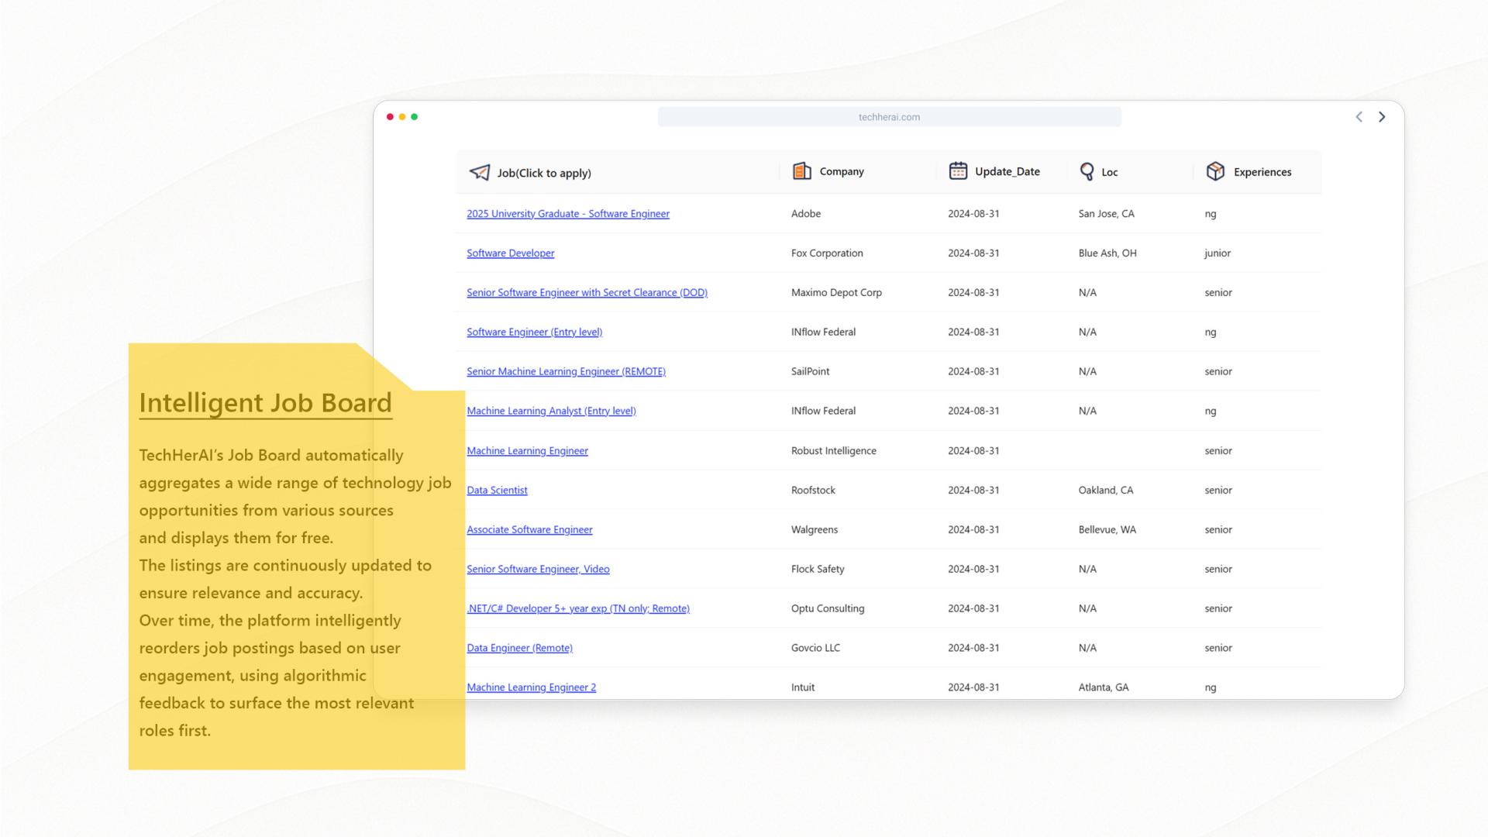Apply to Software Developer at Fox Corporation
Image resolution: width=1488 pixels, height=837 pixels.
[x=510, y=253]
